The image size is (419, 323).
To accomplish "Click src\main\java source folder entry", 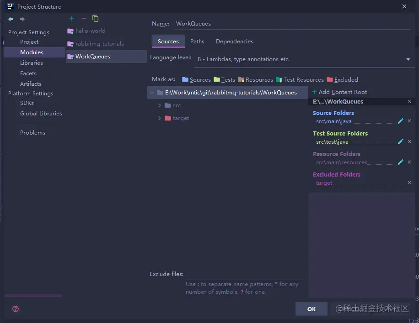I will click(334, 121).
